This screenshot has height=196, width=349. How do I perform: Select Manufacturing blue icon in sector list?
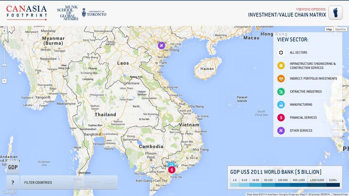(281, 105)
